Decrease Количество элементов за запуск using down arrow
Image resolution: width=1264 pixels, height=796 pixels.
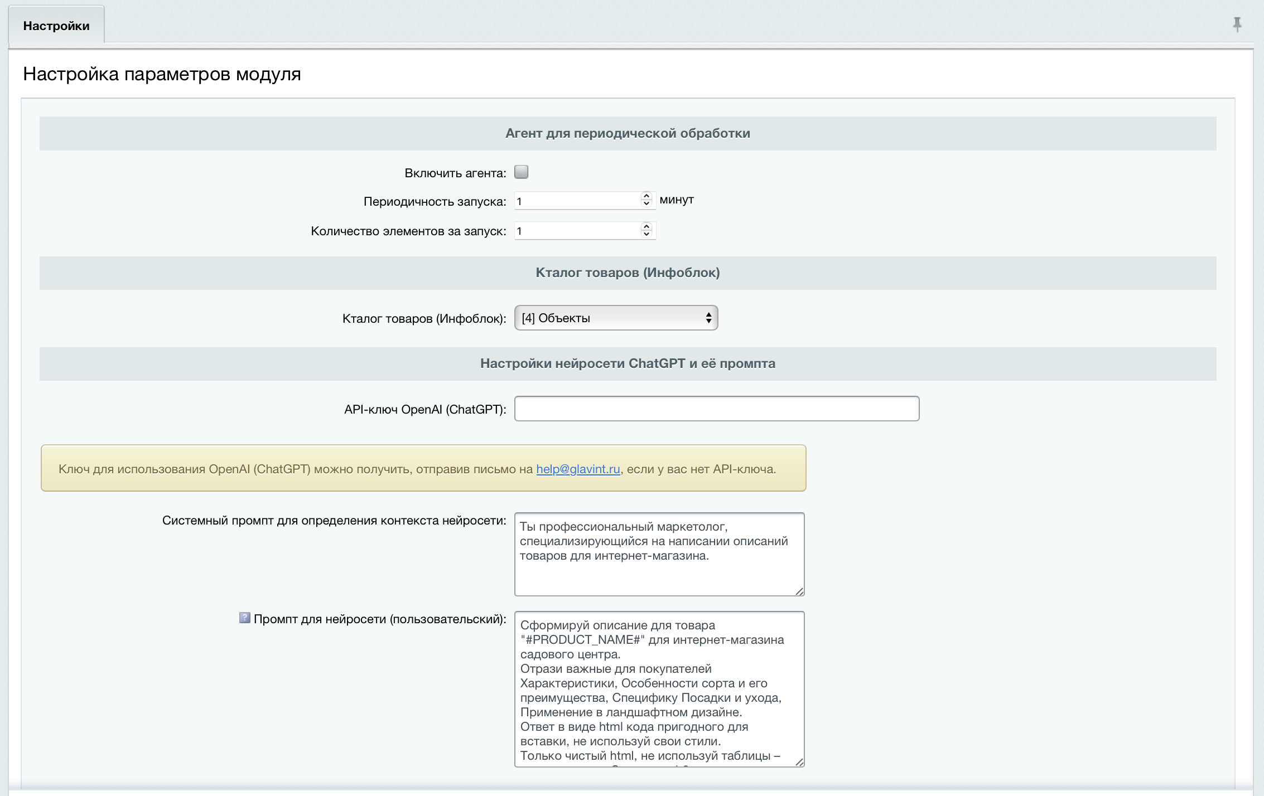click(646, 234)
